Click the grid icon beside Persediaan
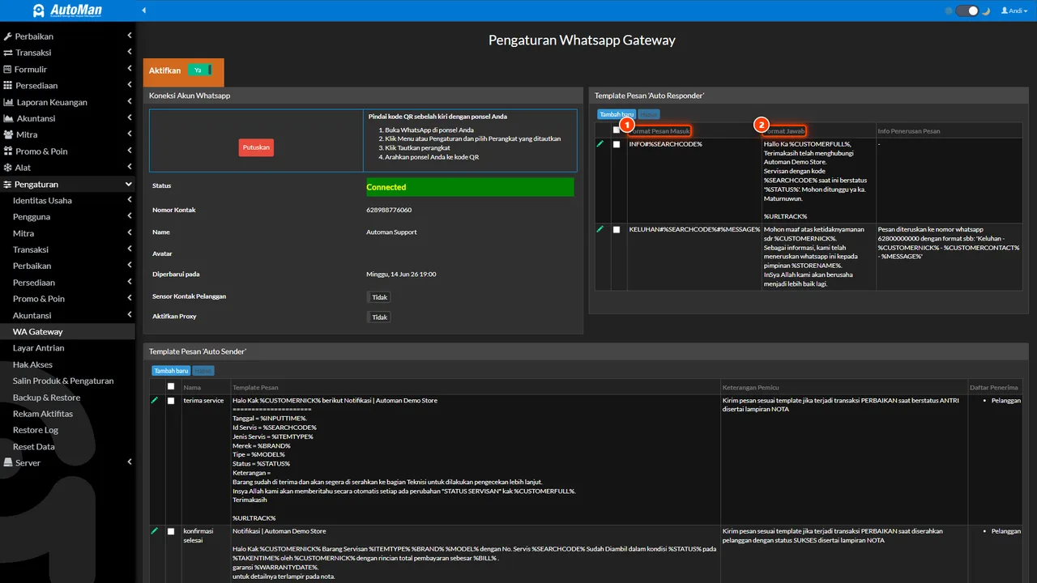The width and height of the screenshot is (1037, 583). [x=8, y=86]
